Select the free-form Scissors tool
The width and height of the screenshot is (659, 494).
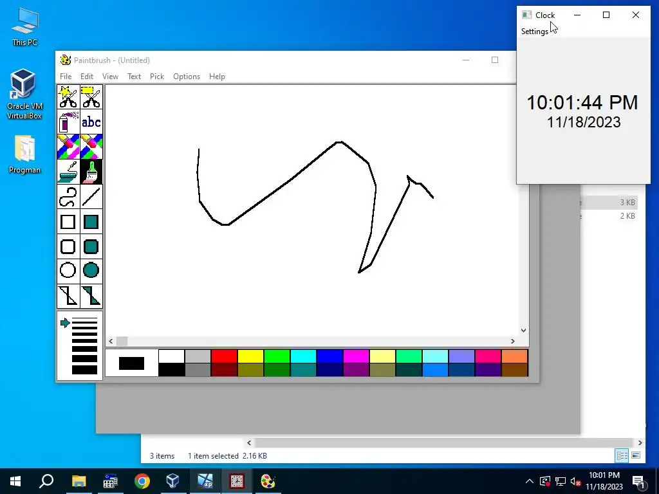[x=68, y=97]
